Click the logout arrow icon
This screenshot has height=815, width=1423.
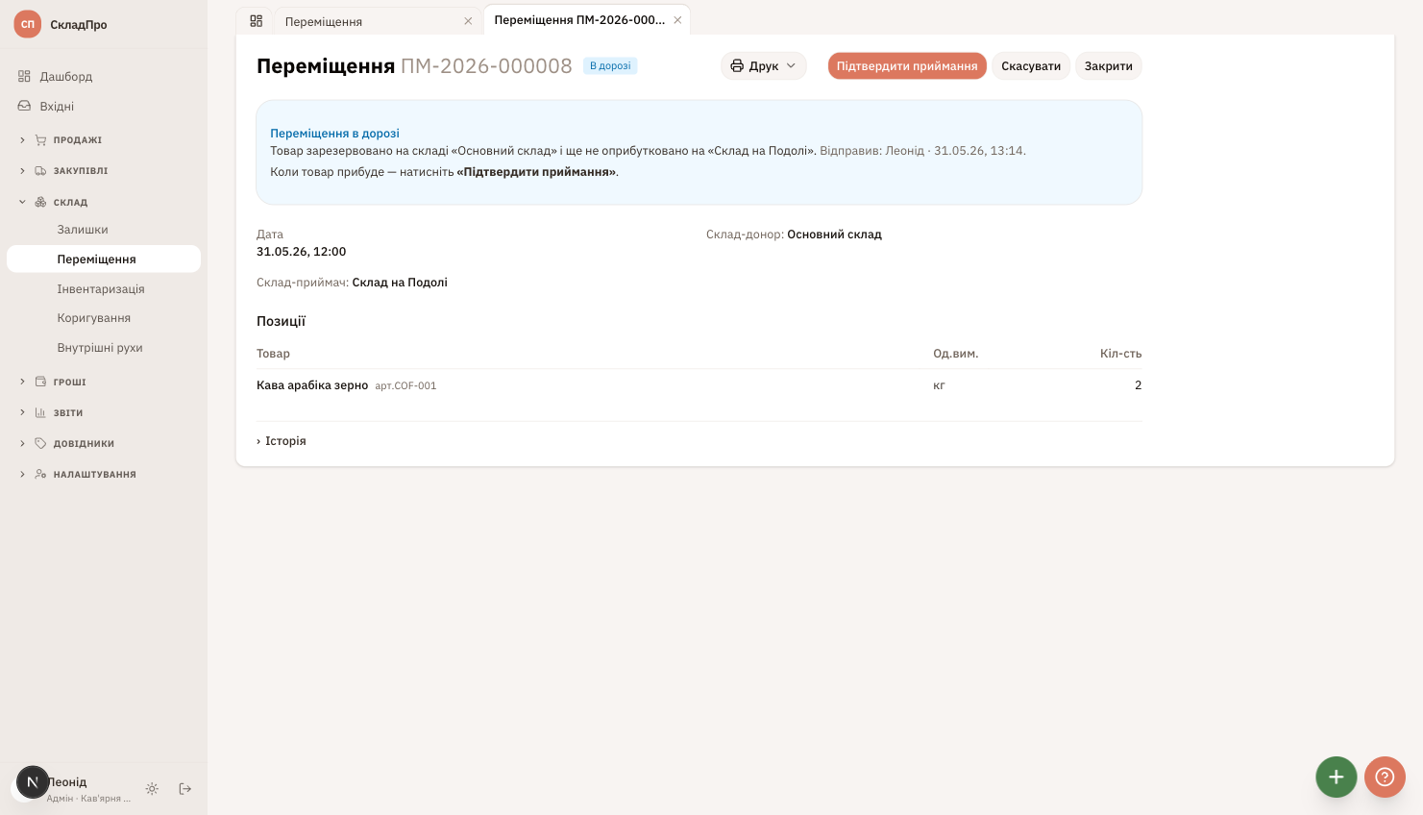coord(185,789)
